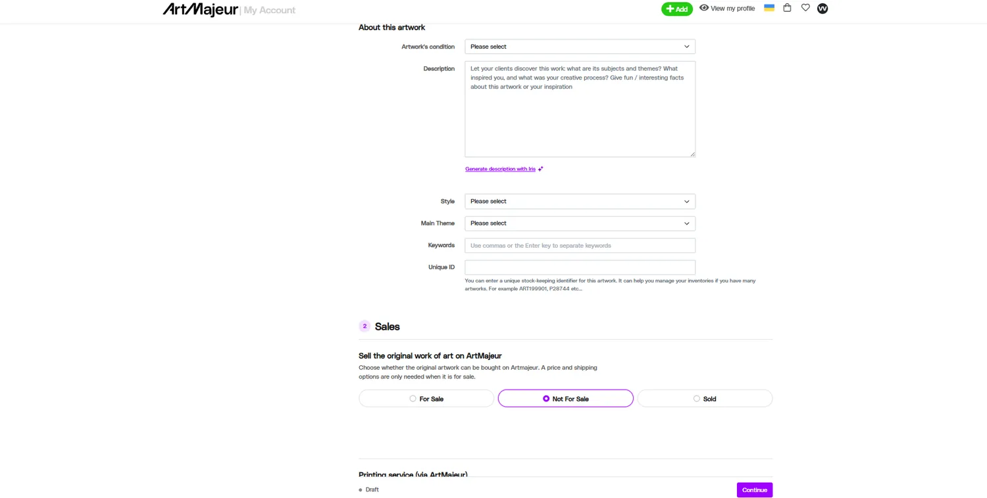987x498 pixels.
Task: Click the Ukraine flag language icon
Action: pos(769,8)
